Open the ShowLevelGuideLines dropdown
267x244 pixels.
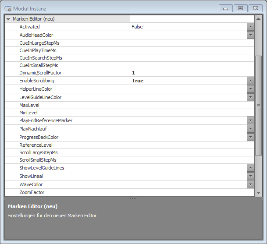tap(250, 168)
